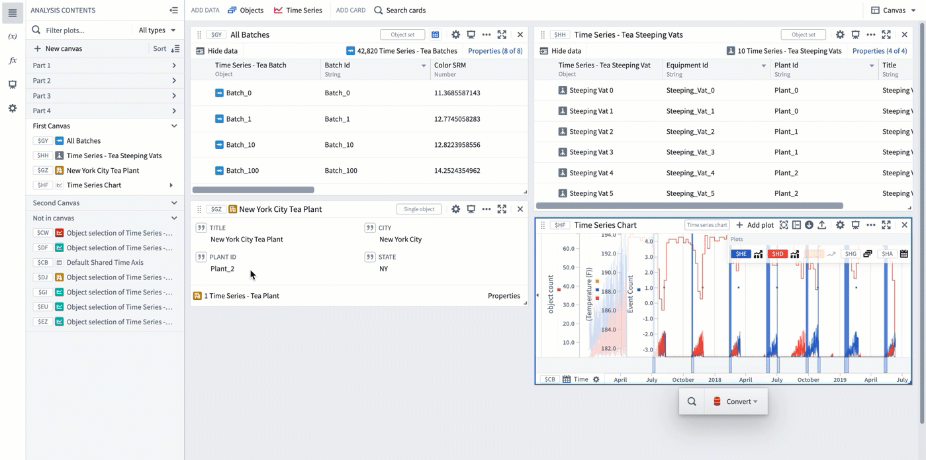Viewport: 926px width, 460px height.
Task: Toggle Hide data in All Batches card
Action: [x=216, y=51]
